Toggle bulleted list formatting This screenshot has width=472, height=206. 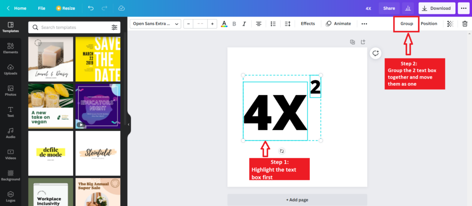point(273,24)
